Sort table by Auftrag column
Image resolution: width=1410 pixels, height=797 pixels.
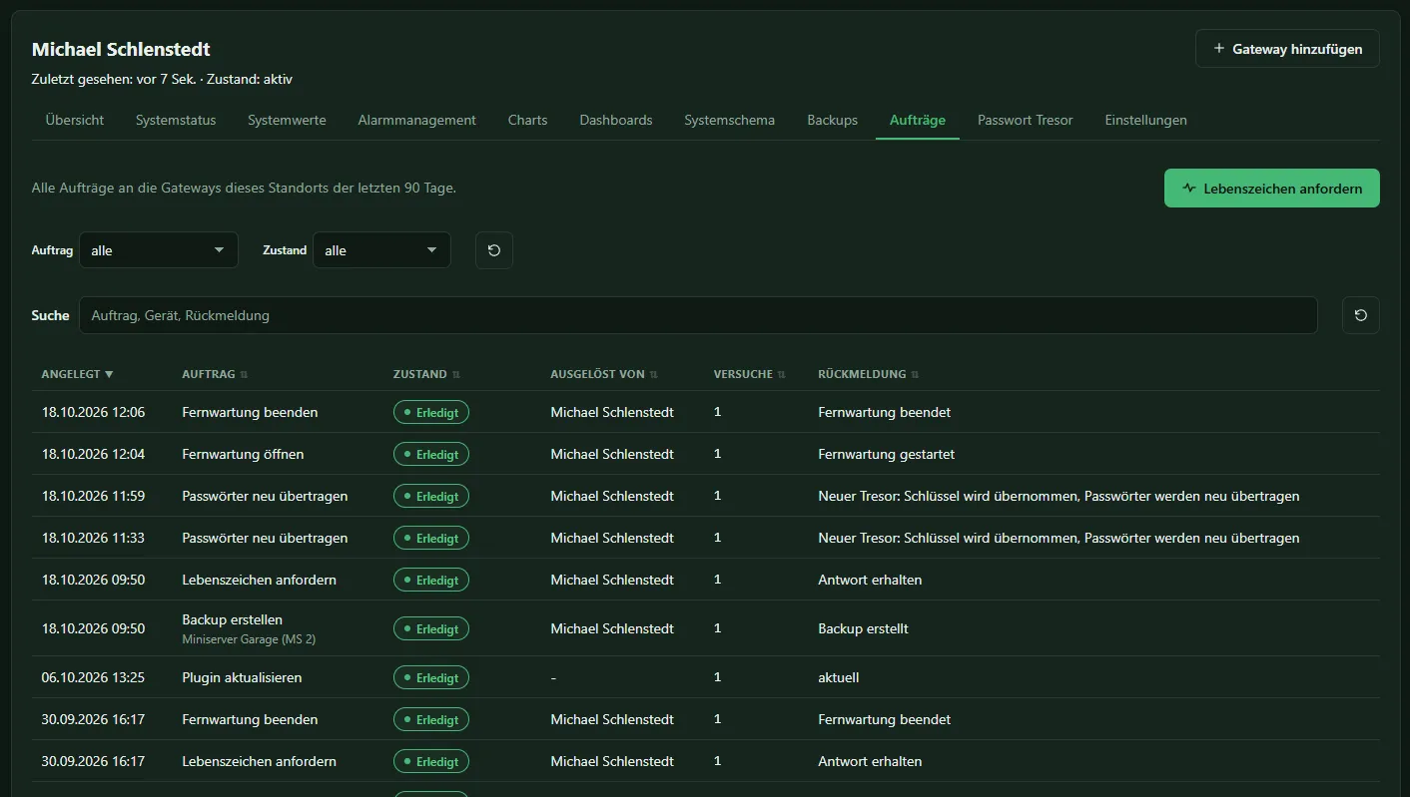point(215,374)
